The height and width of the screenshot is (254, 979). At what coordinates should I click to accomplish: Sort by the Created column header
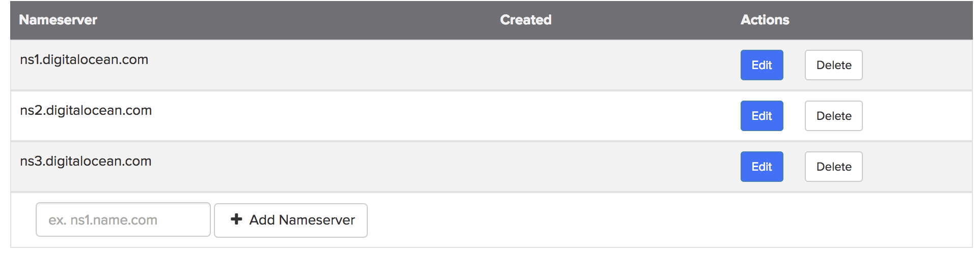click(526, 20)
